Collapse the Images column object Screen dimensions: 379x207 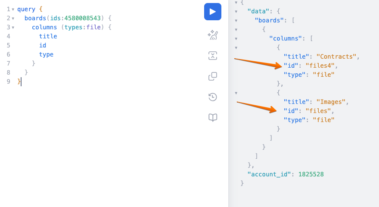pyautogui.click(x=236, y=93)
